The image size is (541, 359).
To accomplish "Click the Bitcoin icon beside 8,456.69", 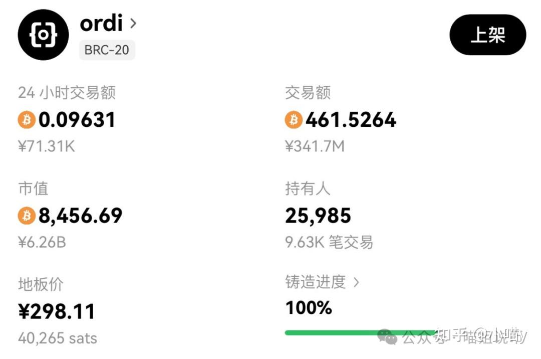I will [27, 216].
